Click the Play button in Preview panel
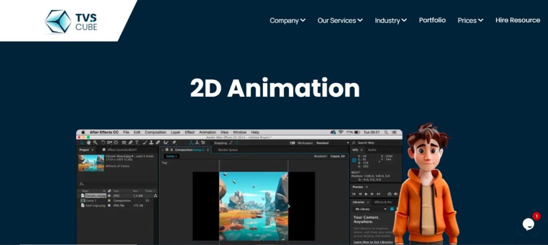 366,194
